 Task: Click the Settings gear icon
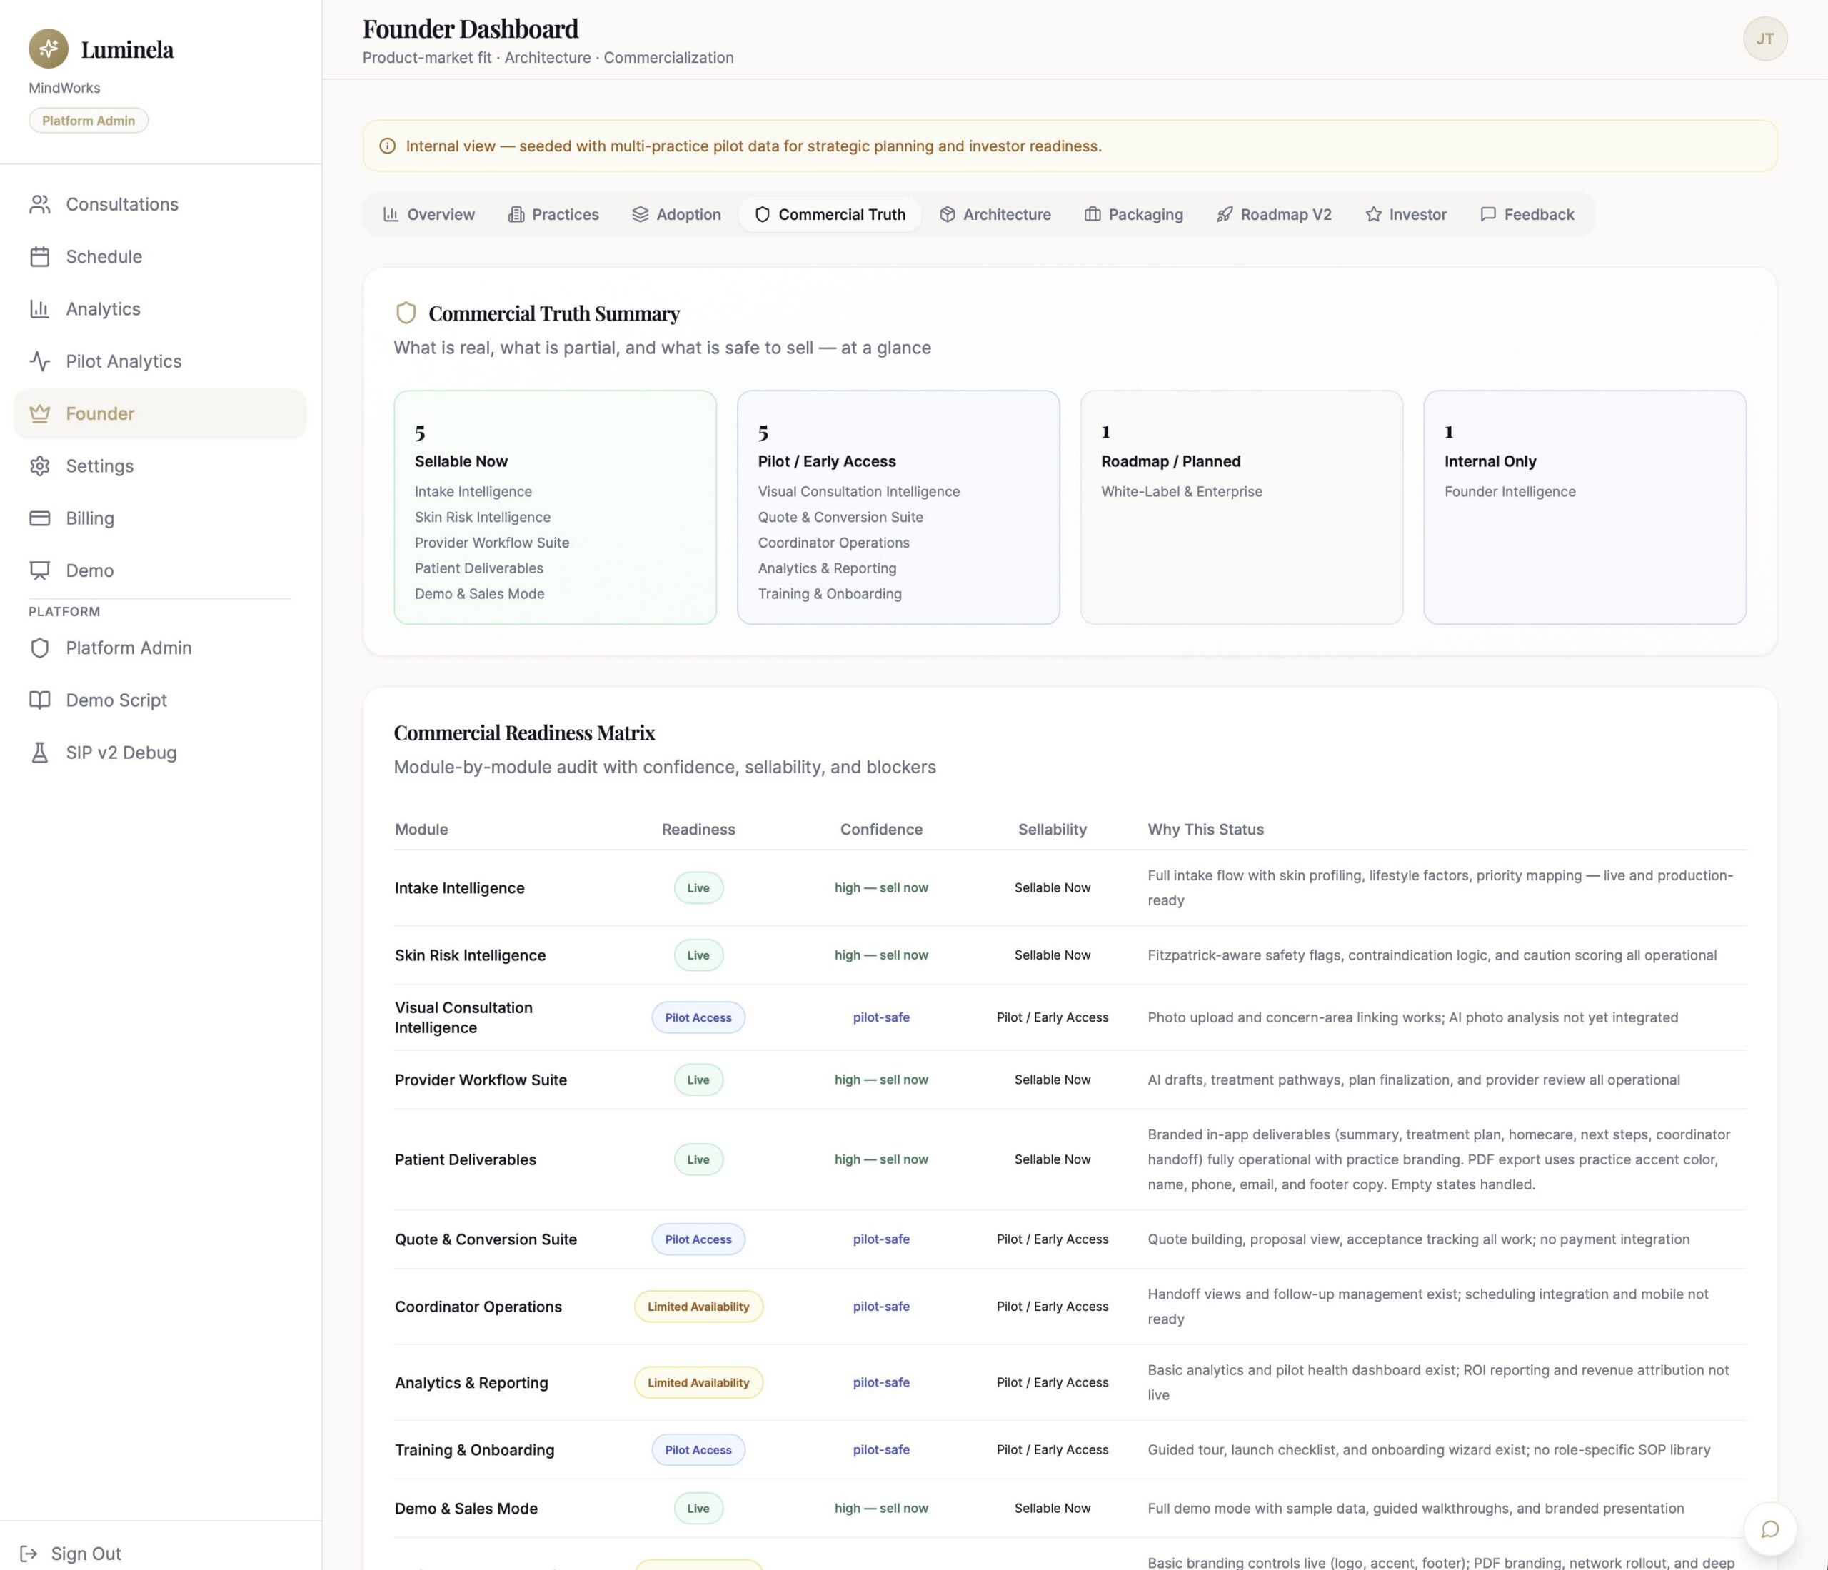point(40,466)
